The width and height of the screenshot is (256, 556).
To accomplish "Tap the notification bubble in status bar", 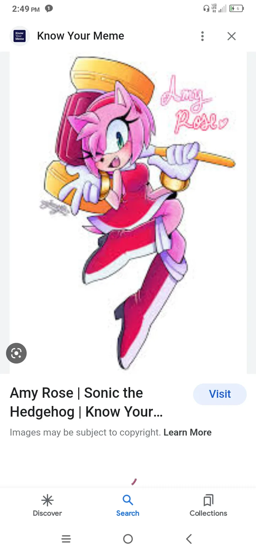I will click(x=49, y=9).
